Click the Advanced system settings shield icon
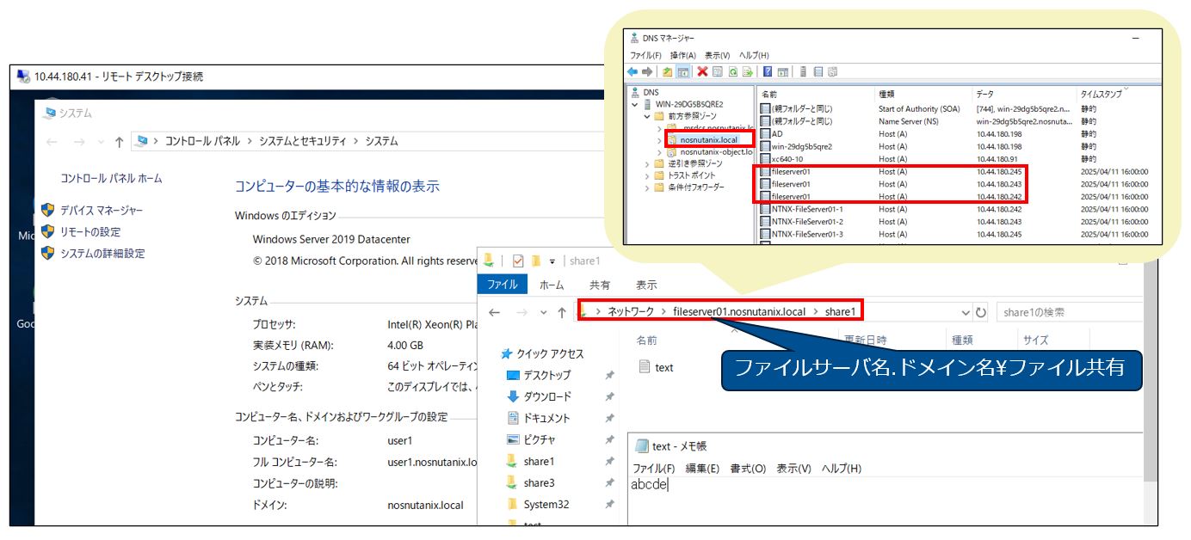The image size is (1191, 540). coord(47,253)
